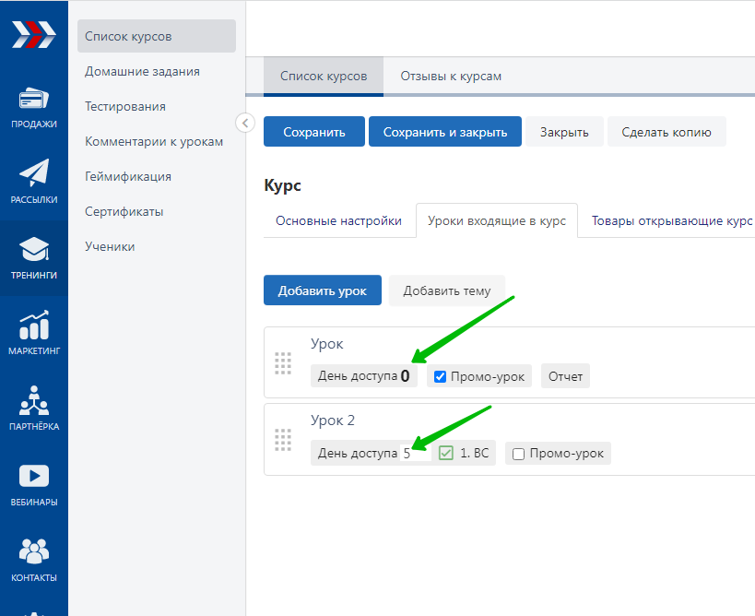This screenshot has height=616, width=755.
Task: Toggle the green 1. ВС checkbox
Action: tap(446, 454)
